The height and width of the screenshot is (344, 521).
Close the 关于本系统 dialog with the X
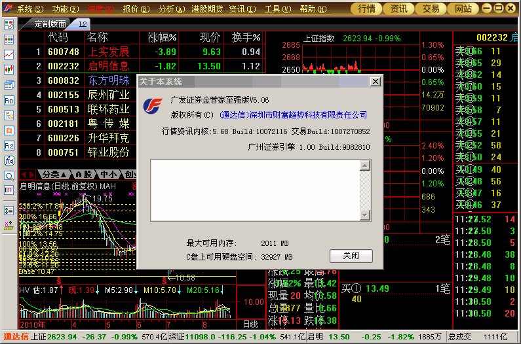[x=375, y=81]
